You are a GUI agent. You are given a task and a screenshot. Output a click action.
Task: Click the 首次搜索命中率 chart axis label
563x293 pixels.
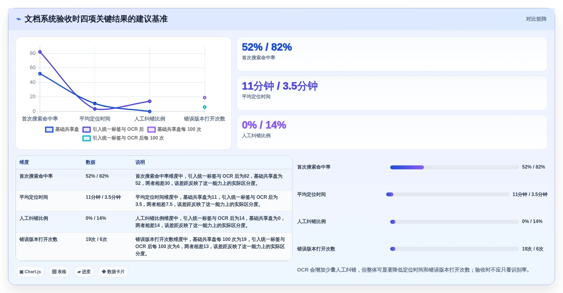coord(40,119)
